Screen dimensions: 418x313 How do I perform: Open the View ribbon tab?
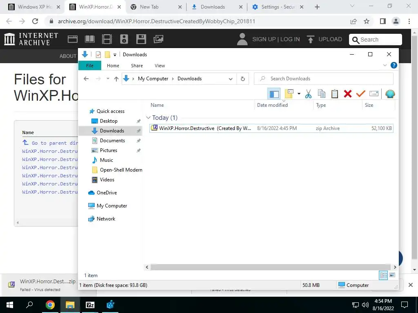(160, 66)
